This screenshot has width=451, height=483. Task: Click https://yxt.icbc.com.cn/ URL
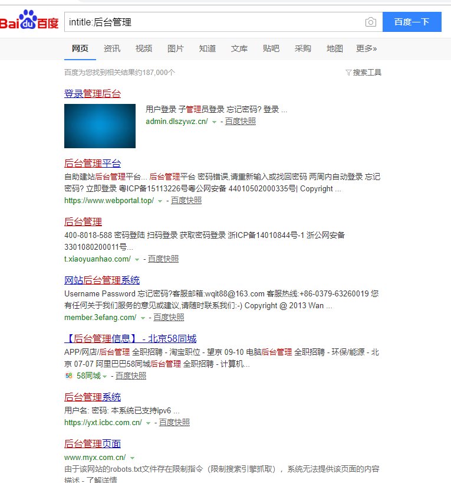[103, 423]
